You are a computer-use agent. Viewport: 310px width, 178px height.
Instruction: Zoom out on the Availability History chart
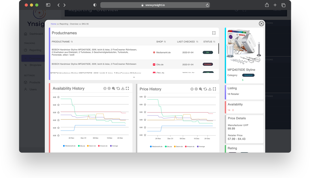105,88
